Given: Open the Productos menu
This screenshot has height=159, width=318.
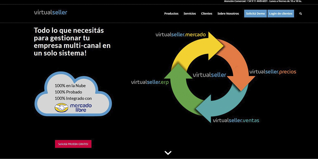Looking at the screenshot, I should point(171,14).
